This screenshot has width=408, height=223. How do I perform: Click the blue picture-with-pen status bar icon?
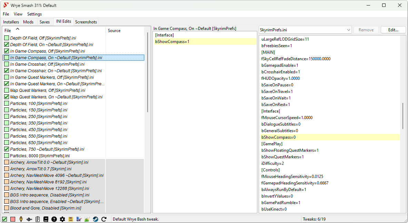pos(79,219)
